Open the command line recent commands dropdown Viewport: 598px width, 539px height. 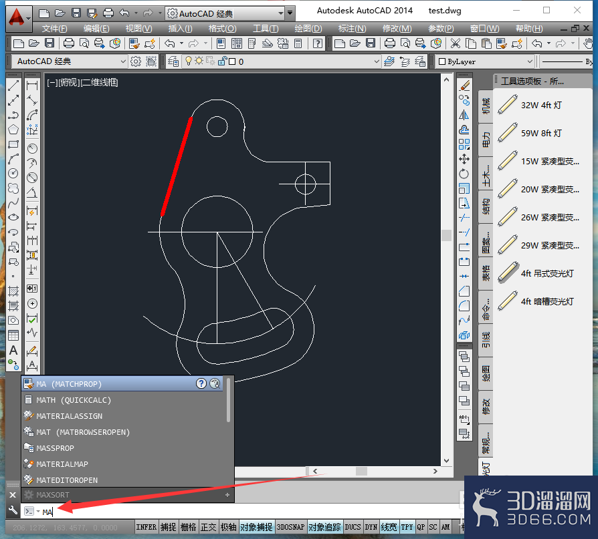[x=38, y=511]
